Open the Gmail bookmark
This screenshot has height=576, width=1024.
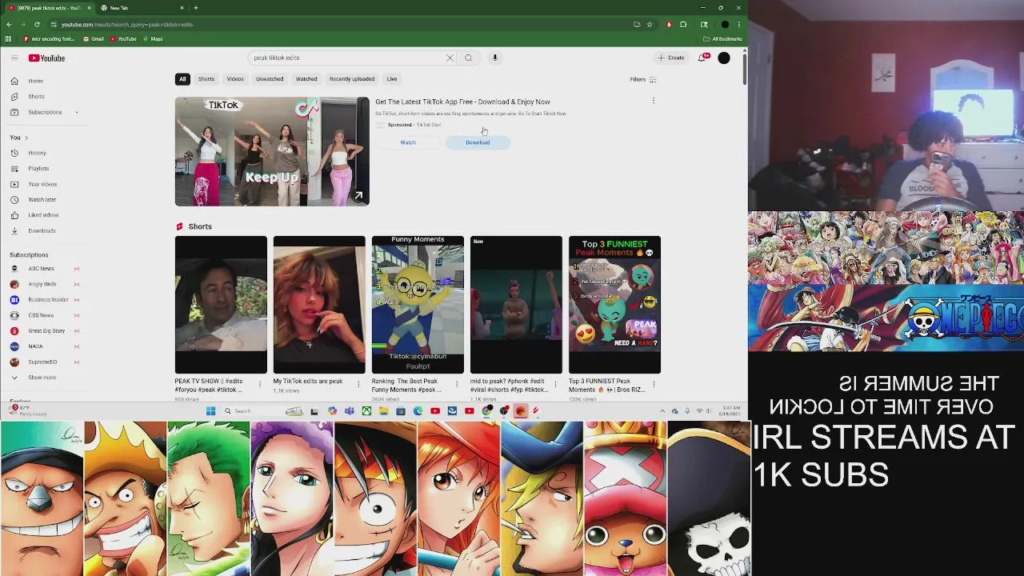pos(94,38)
